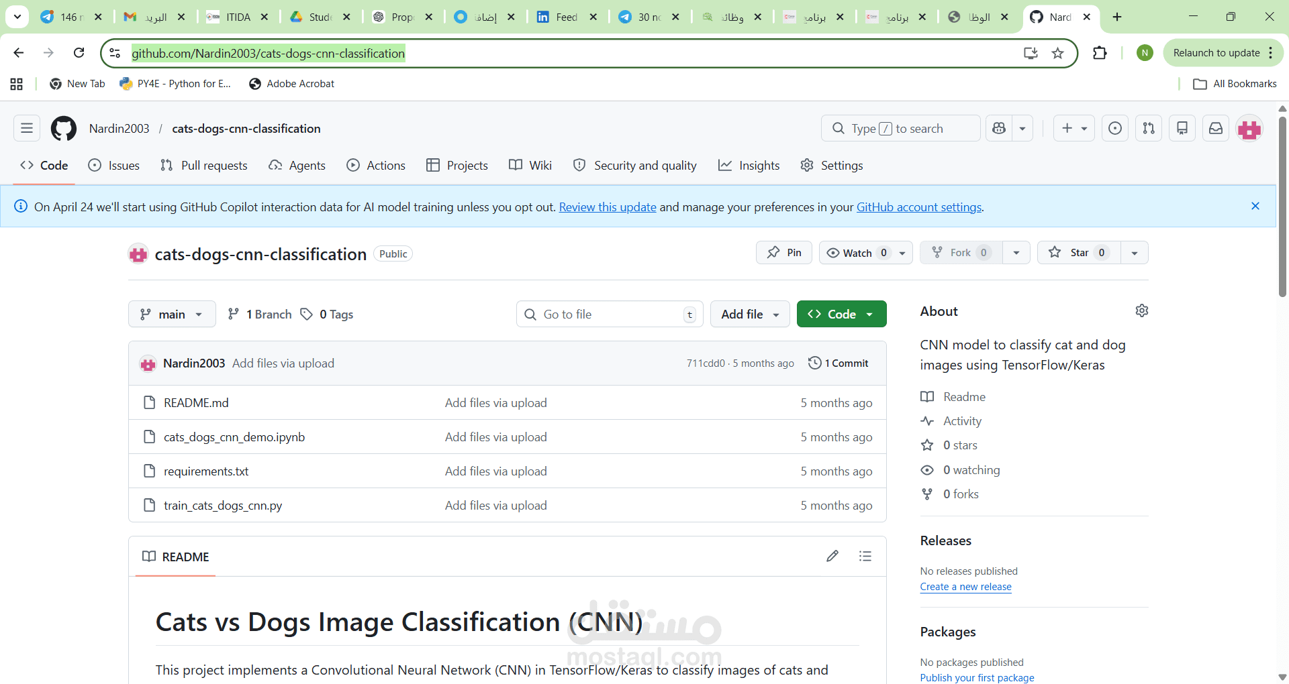
Task: Open Chrome apps grid in bookmarks bar
Action: click(x=17, y=84)
